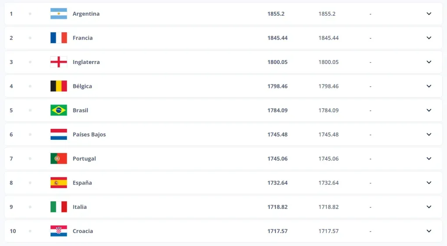Click the Inglaterra flag icon
This screenshot has height=246, width=447.
58,62
